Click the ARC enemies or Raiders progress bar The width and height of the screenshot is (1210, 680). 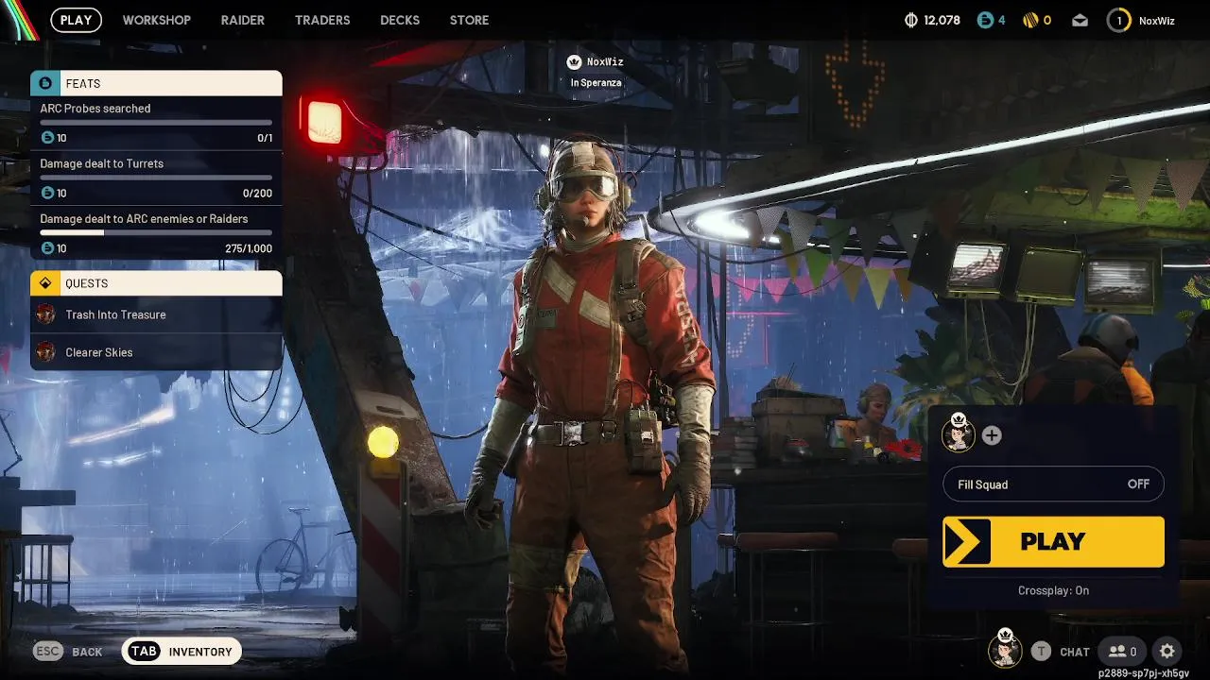(x=156, y=232)
